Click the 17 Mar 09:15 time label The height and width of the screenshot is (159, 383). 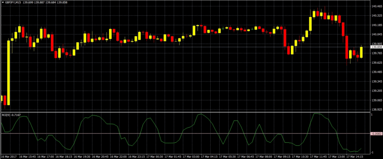coord(282,157)
